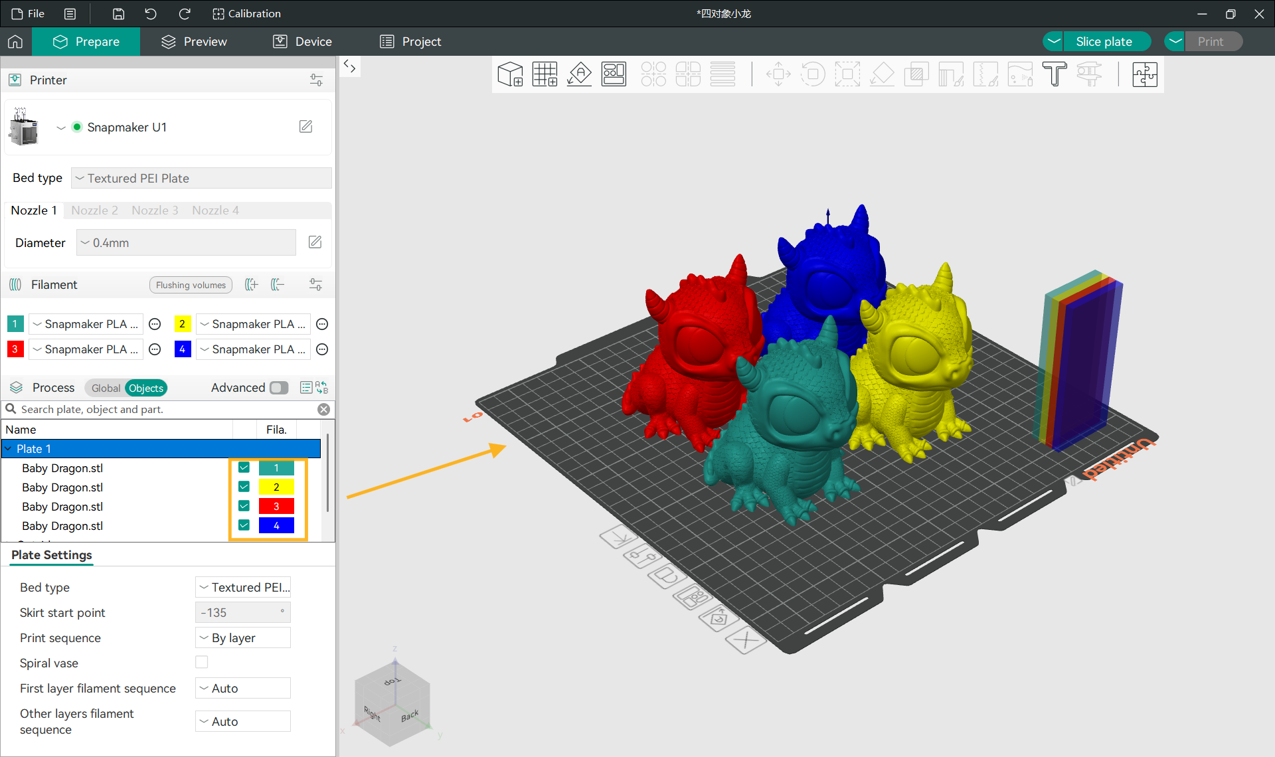Click the Auto orient icon
The width and height of the screenshot is (1275, 757).
pos(579,74)
